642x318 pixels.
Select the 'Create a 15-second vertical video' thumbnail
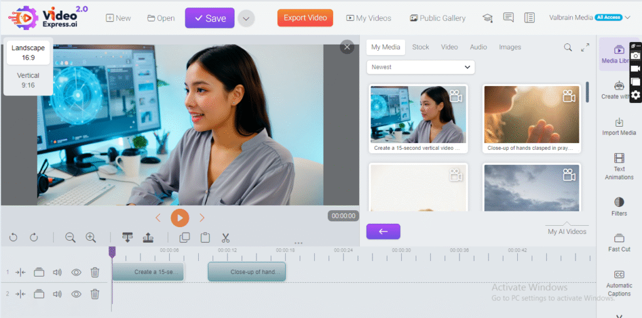pos(418,119)
